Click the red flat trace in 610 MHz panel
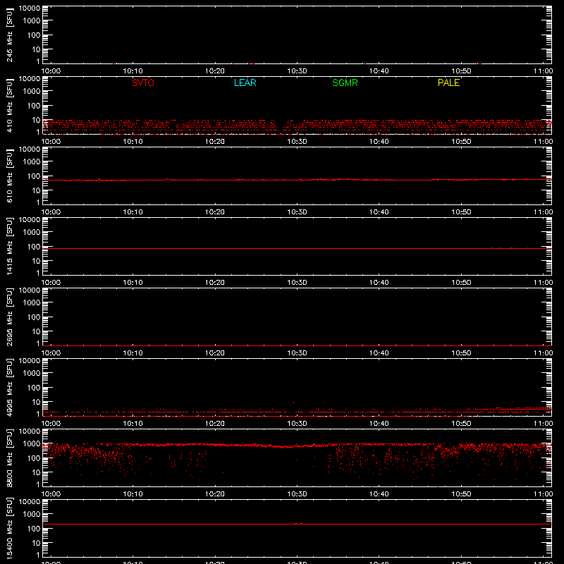 (x=297, y=180)
